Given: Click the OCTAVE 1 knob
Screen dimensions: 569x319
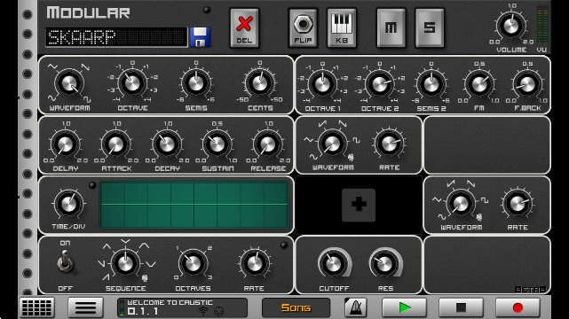Looking at the screenshot, I should [322, 84].
